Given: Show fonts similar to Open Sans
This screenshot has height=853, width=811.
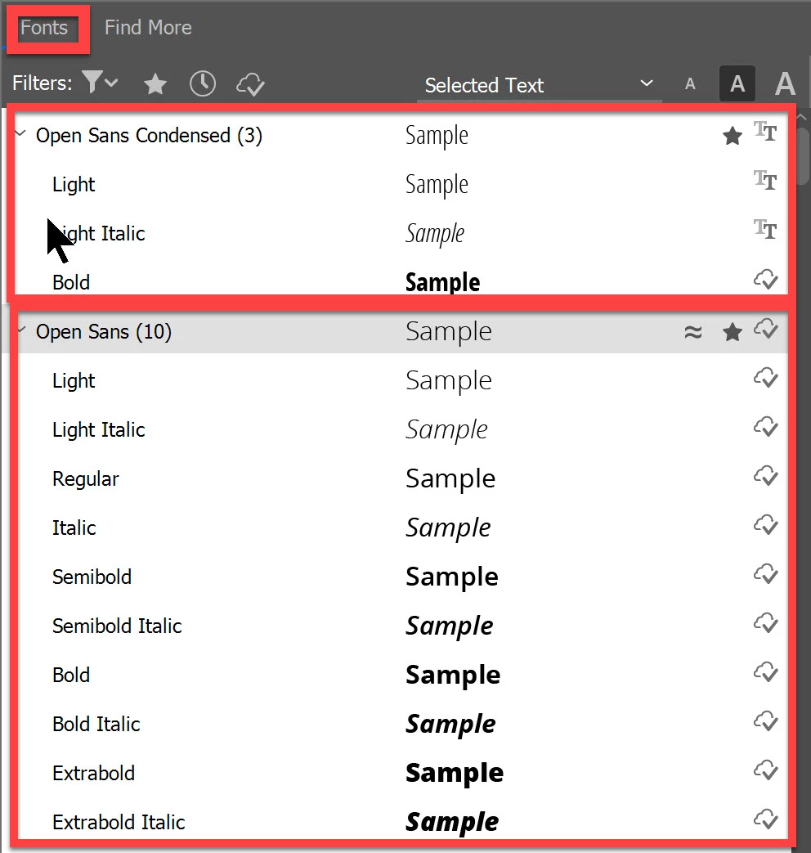Looking at the screenshot, I should point(693,332).
